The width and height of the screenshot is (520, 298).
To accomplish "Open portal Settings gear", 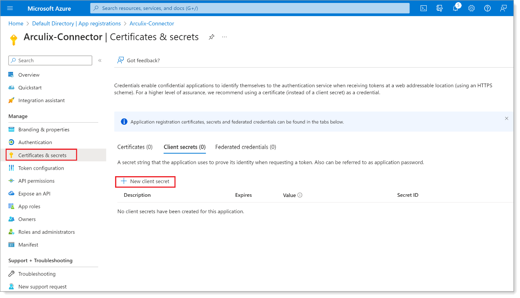I will [471, 8].
